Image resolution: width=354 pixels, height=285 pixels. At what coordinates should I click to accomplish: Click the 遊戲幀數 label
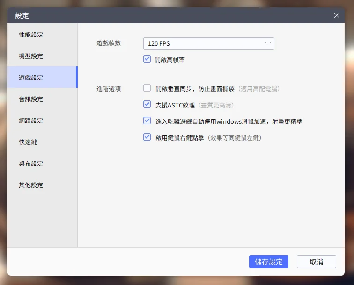tap(109, 43)
